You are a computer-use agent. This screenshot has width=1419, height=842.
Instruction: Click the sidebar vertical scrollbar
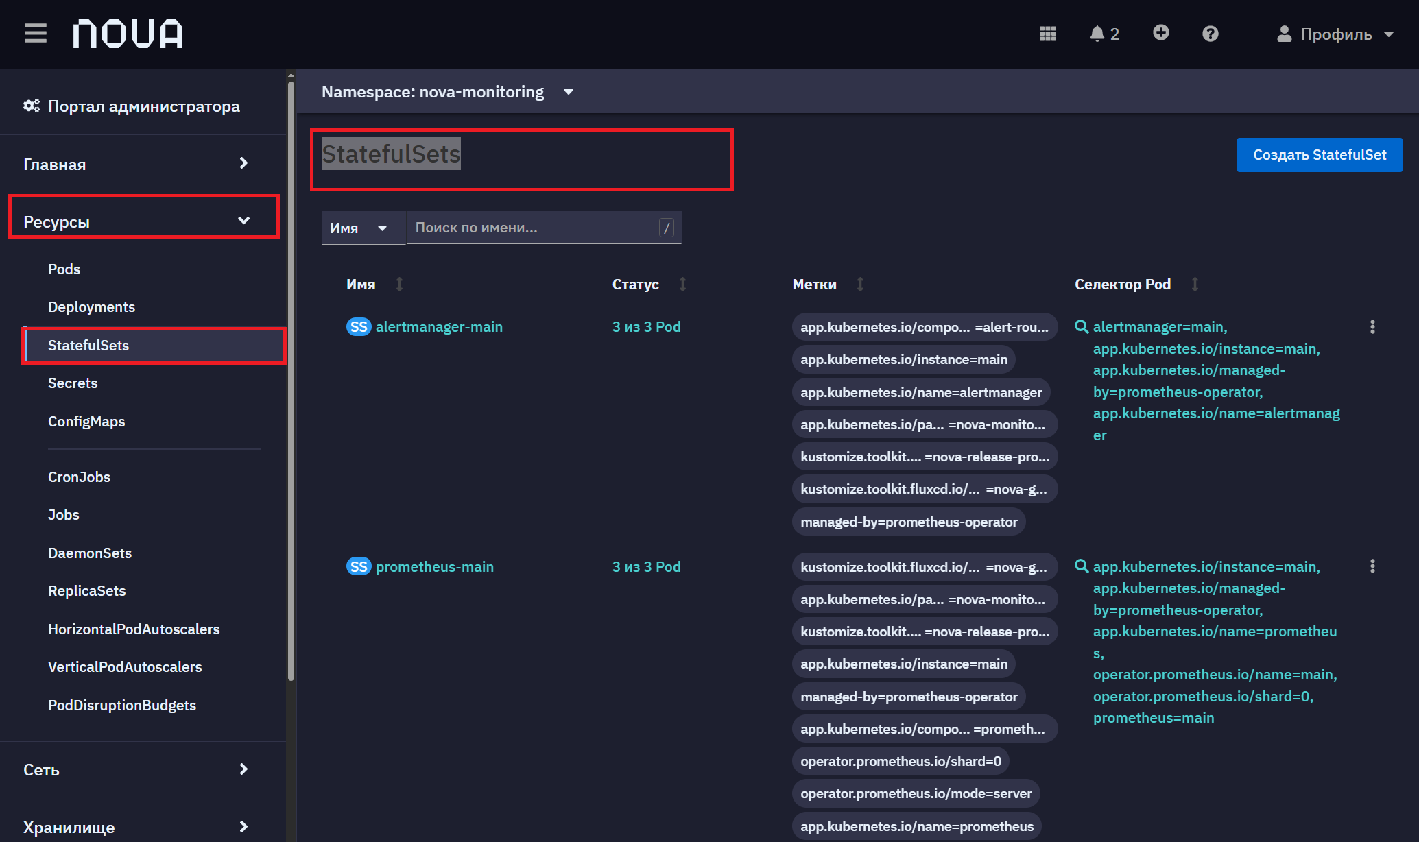(291, 381)
